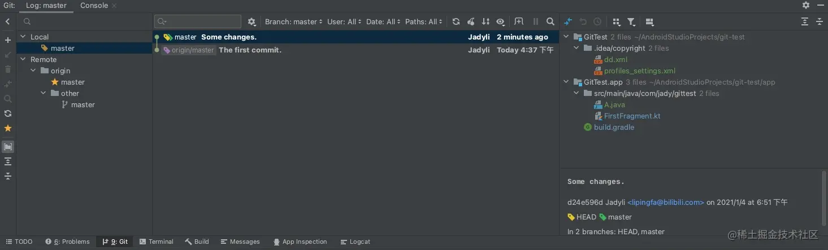The width and height of the screenshot is (828, 250).
Task: Toggle the Mark as Favorite star button
Action: tap(8, 128)
